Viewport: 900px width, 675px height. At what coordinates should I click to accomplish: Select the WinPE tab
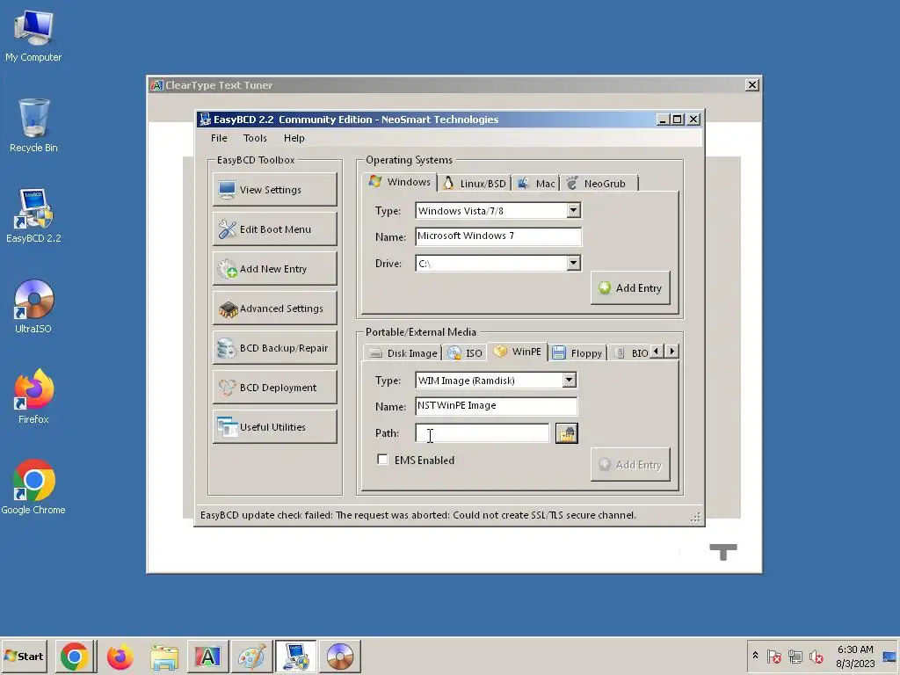coord(518,352)
